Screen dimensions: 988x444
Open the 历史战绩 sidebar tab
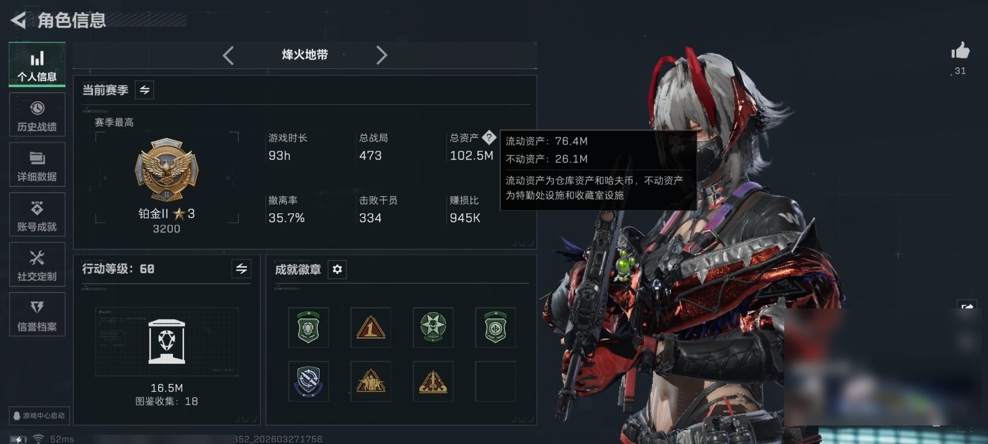[x=37, y=115]
